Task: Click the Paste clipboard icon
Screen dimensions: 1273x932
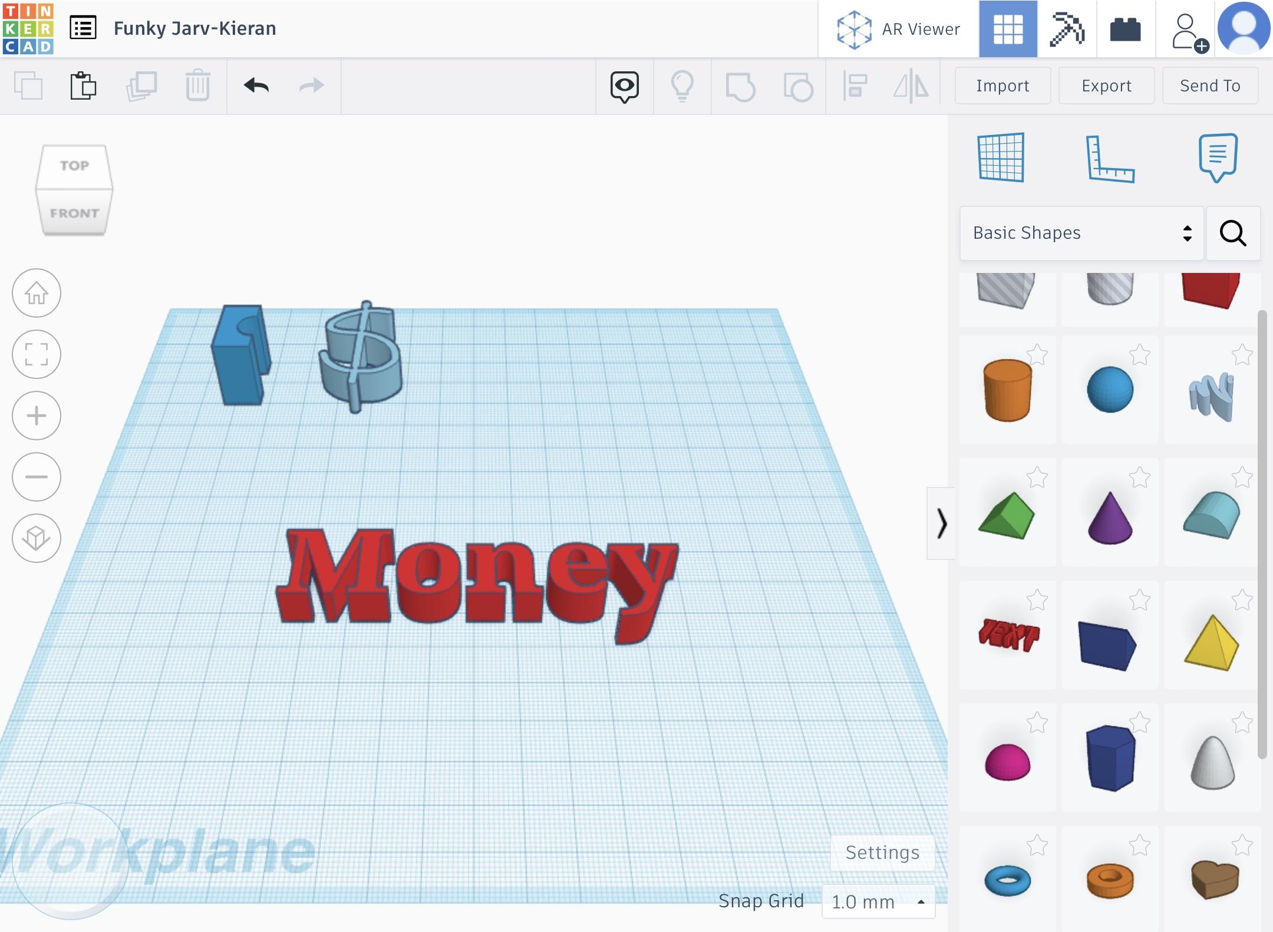Action: 83,86
